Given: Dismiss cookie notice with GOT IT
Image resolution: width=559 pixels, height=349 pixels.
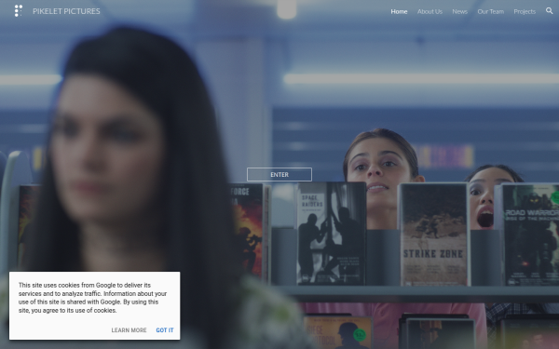Looking at the screenshot, I should 165,330.
